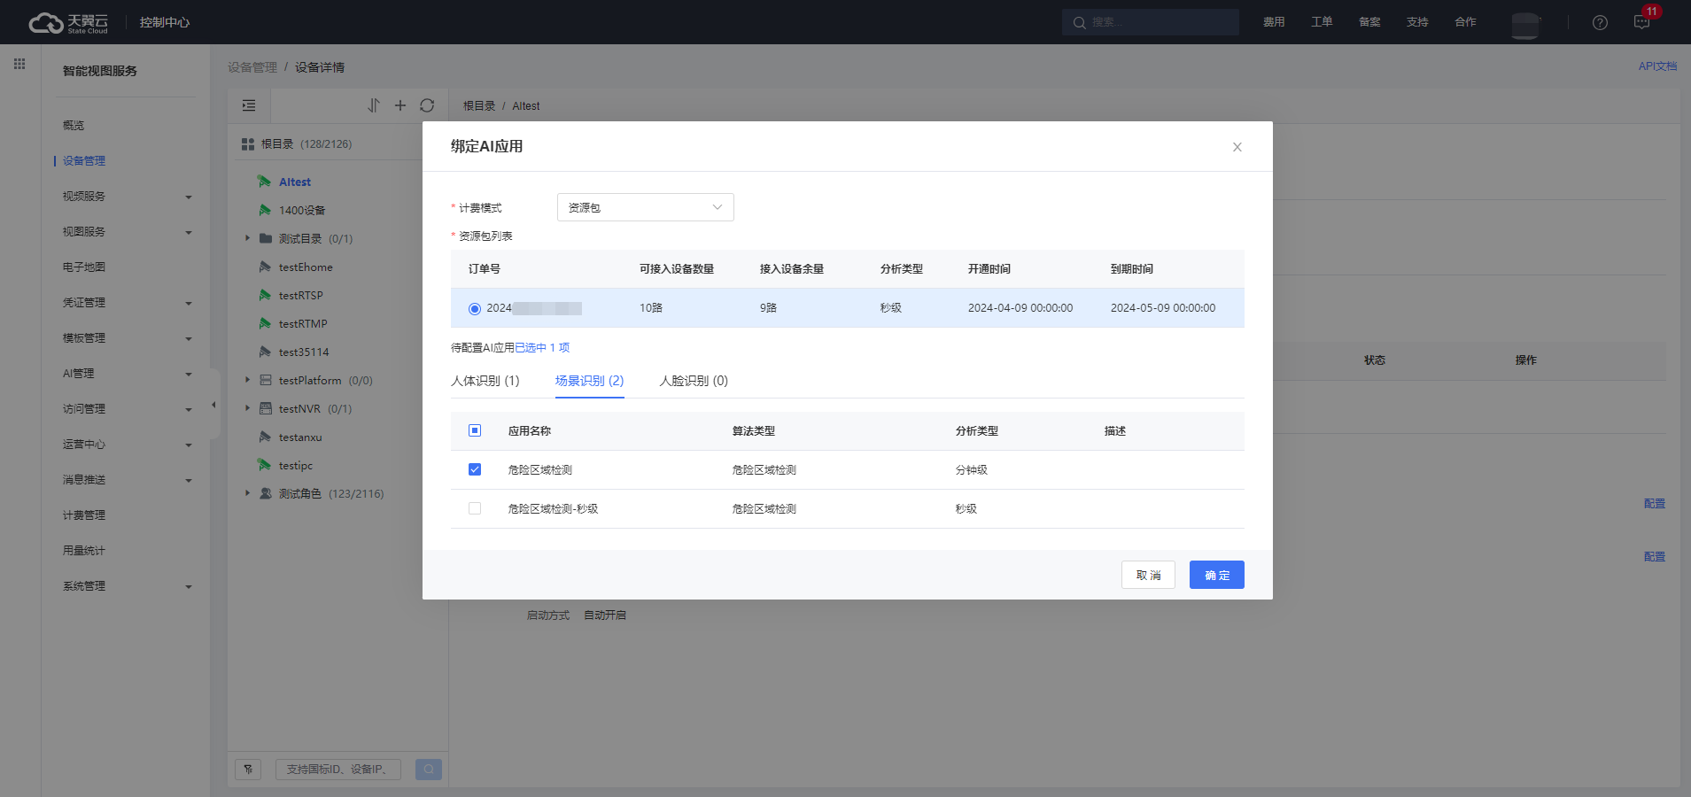Click the filter icon below the tree
The image size is (1691, 797).
tap(248, 770)
